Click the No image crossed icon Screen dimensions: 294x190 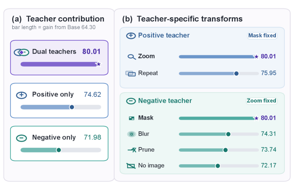pos(131,166)
